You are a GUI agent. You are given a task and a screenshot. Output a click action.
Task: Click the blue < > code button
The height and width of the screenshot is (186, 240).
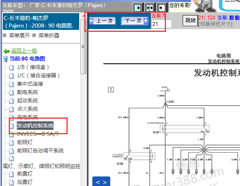click(101, 182)
